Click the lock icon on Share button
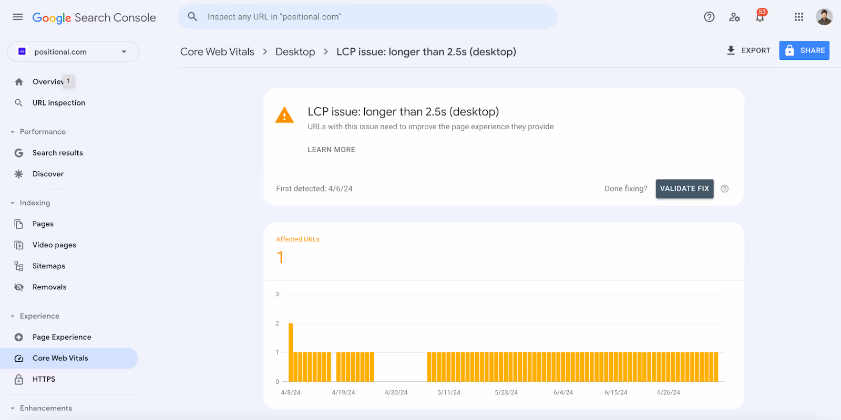The width and height of the screenshot is (841, 420). coord(789,50)
